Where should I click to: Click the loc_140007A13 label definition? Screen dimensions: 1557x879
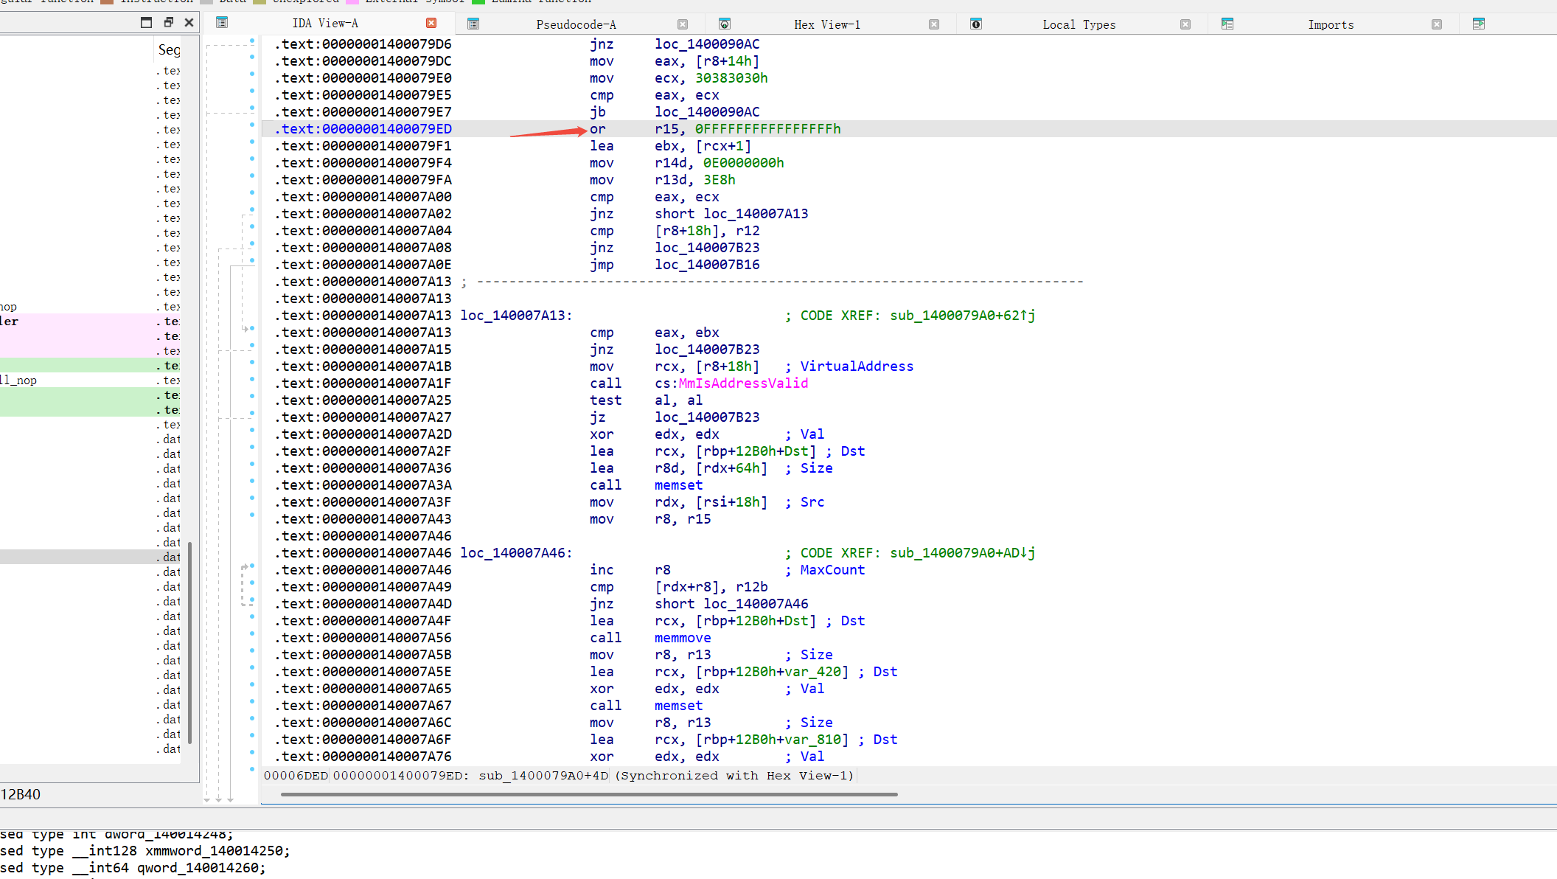pyautogui.click(x=516, y=316)
